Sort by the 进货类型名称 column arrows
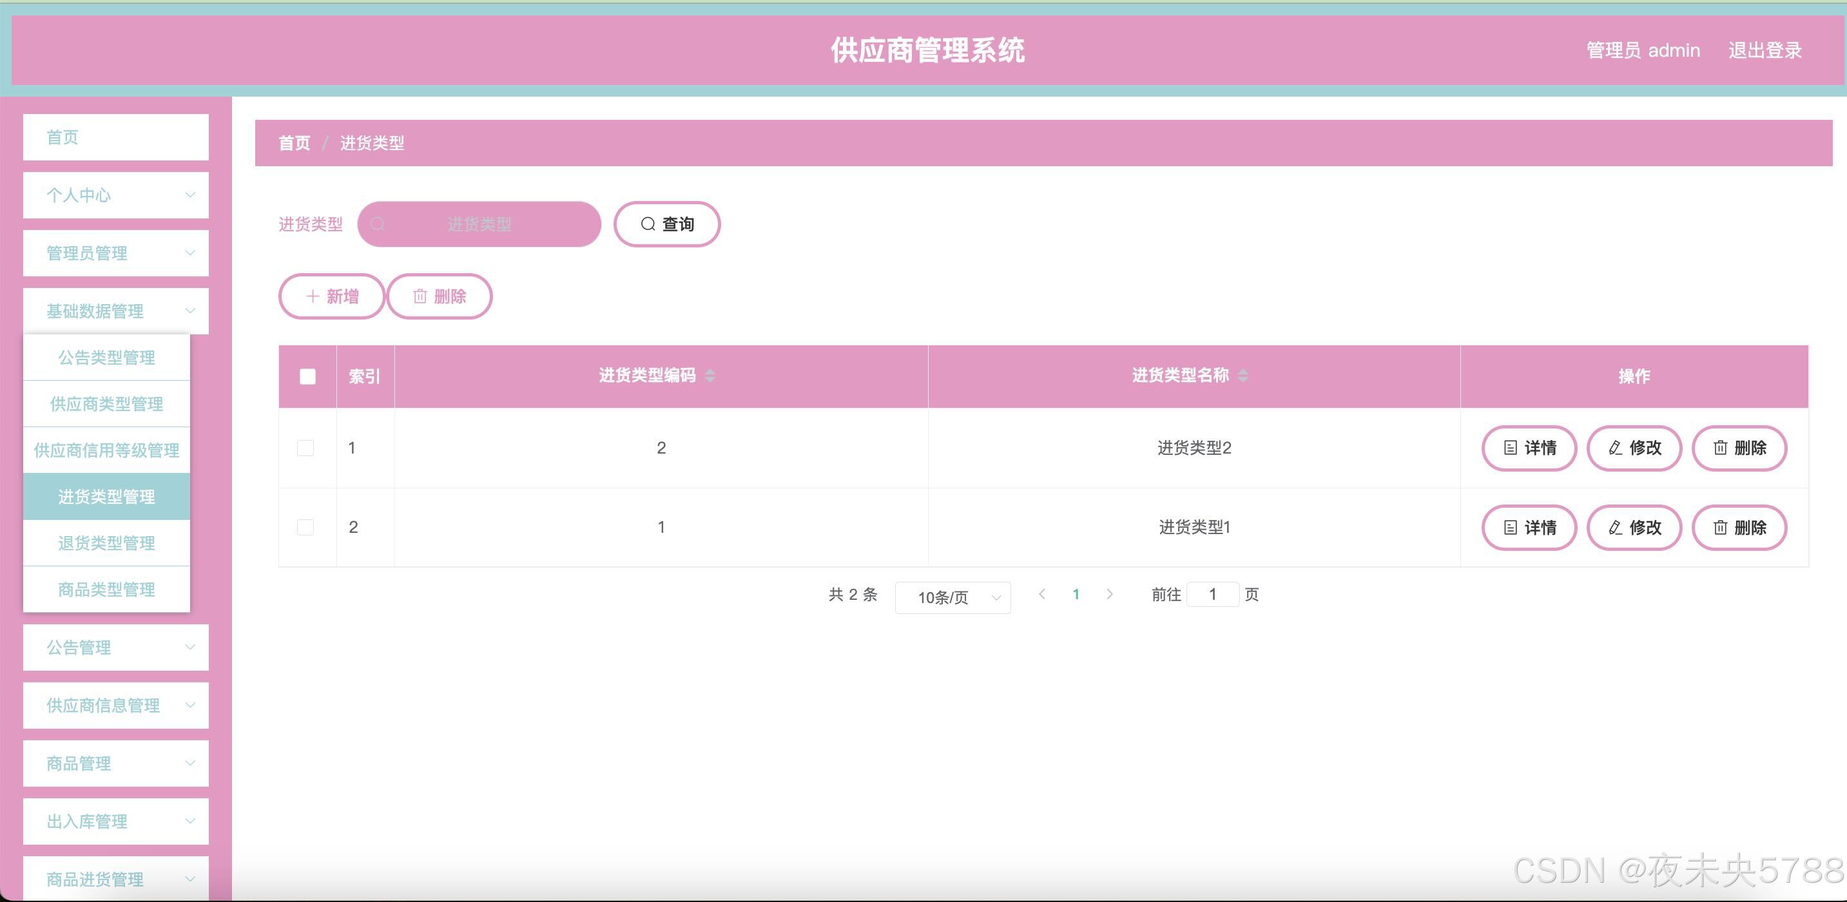 coord(1243,376)
